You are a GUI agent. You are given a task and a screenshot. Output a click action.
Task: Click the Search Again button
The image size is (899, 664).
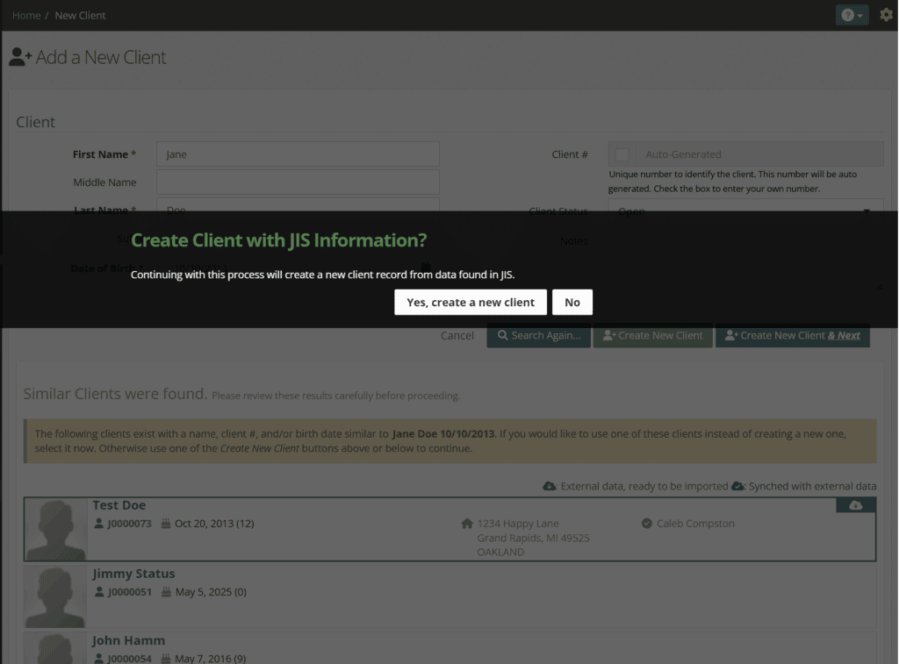pyautogui.click(x=538, y=335)
